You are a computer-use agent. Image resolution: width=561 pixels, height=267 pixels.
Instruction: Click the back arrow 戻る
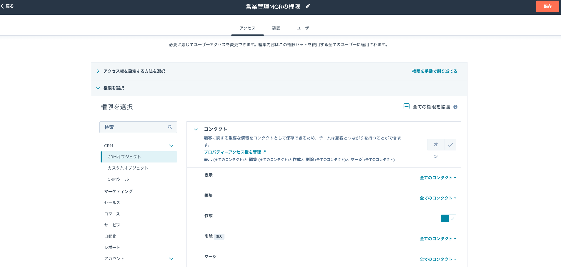coord(7,6)
